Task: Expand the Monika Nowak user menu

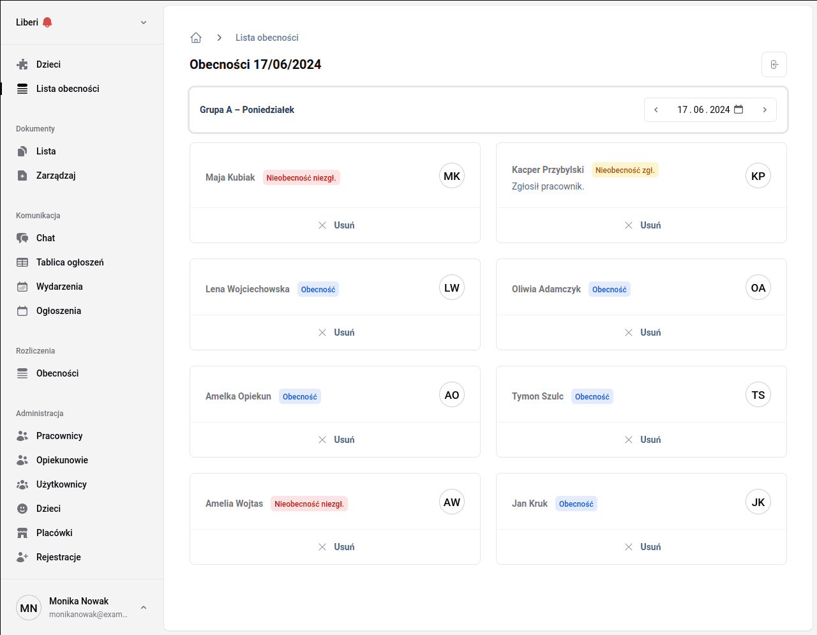Action: click(144, 608)
